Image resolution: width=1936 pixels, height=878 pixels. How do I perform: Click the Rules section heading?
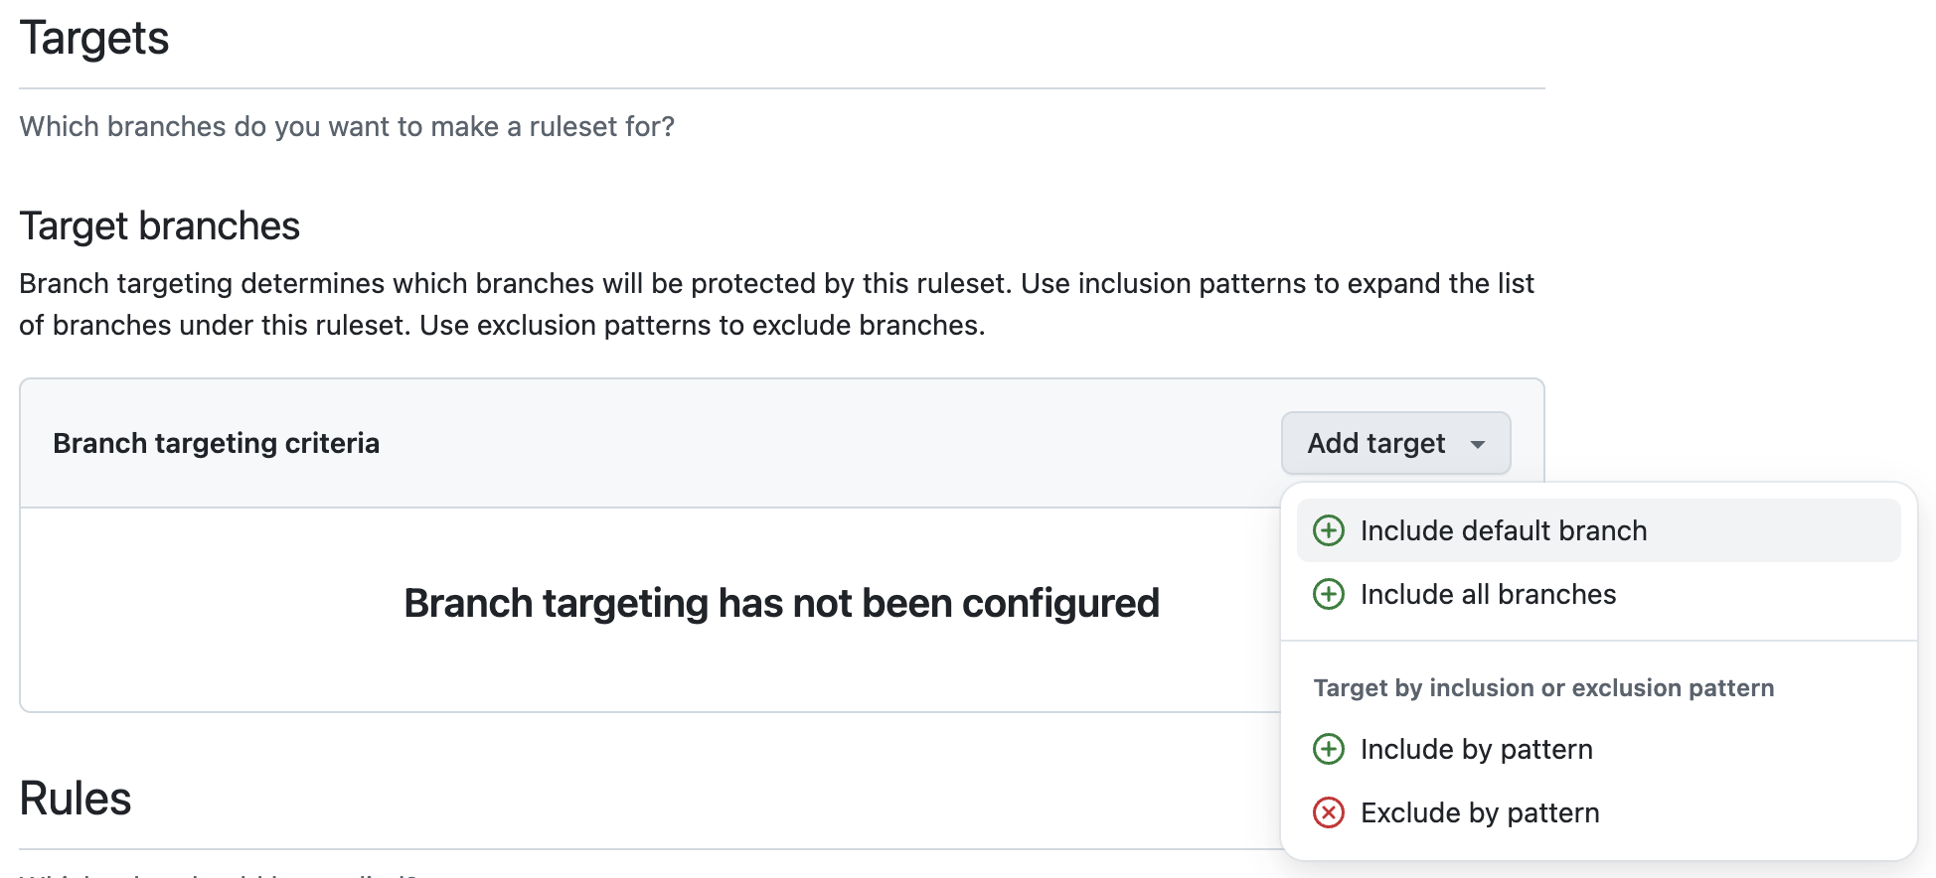point(76,799)
